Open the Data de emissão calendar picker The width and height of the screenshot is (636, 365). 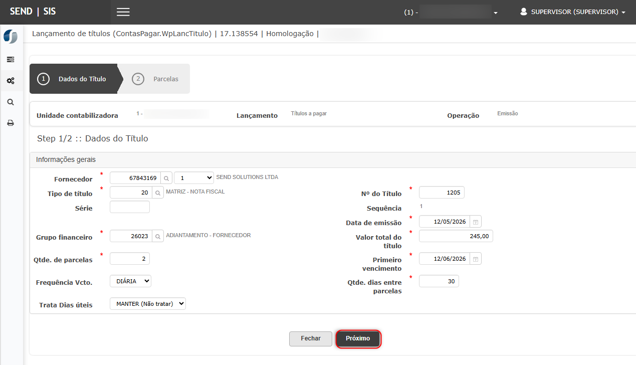476,221
